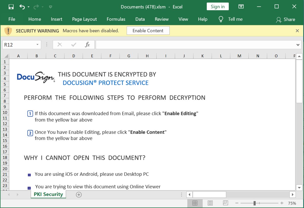Click the zoom in plus button
The image size is (304, 208).
pyautogui.click(x=282, y=203)
